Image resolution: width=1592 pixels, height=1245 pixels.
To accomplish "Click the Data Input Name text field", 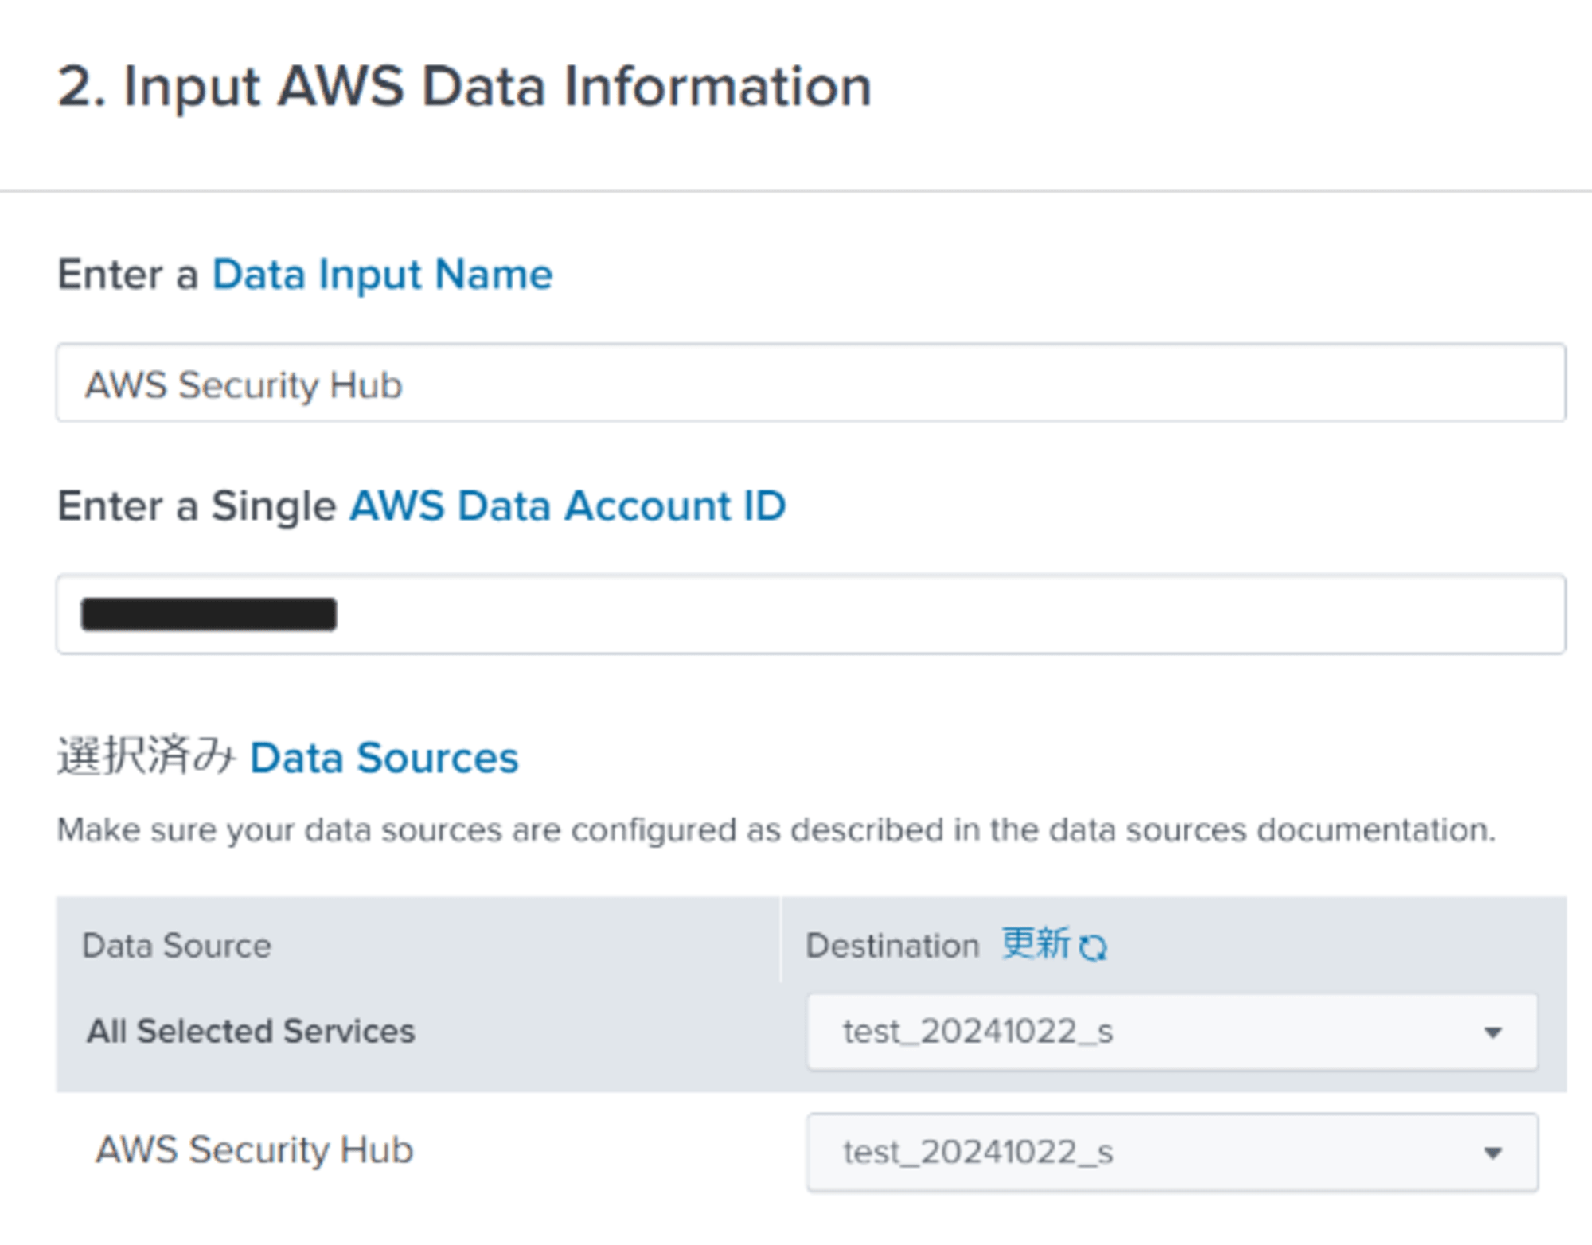I will (810, 383).
